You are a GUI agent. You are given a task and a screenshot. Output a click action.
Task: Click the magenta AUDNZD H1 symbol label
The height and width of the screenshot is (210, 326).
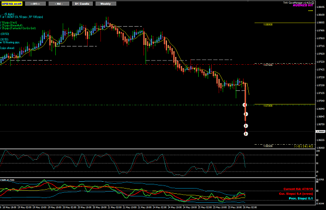(x=303, y=5)
